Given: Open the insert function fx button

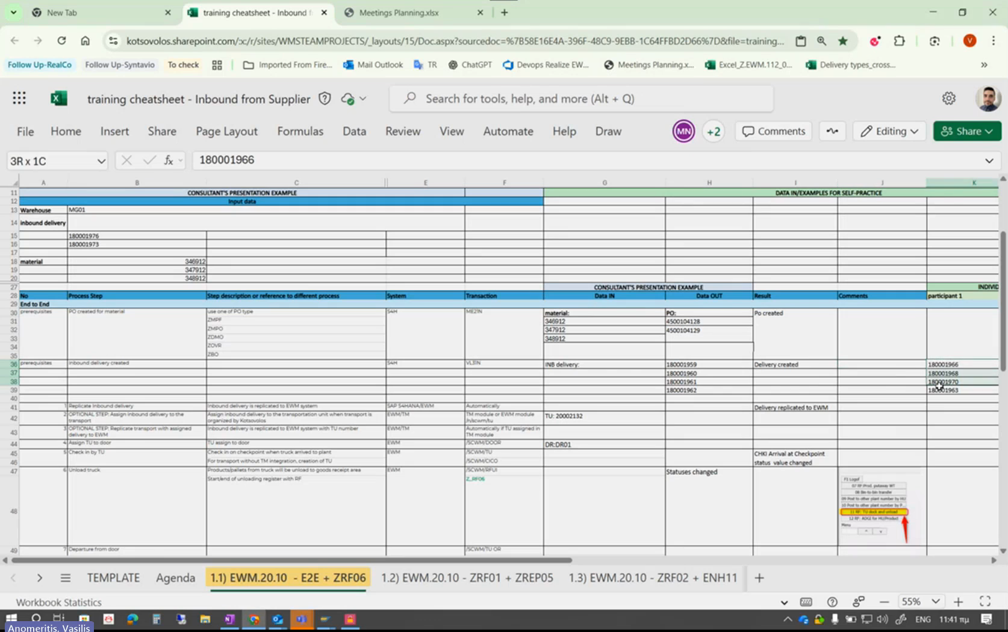Looking at the screenshot, I should 169,160.
